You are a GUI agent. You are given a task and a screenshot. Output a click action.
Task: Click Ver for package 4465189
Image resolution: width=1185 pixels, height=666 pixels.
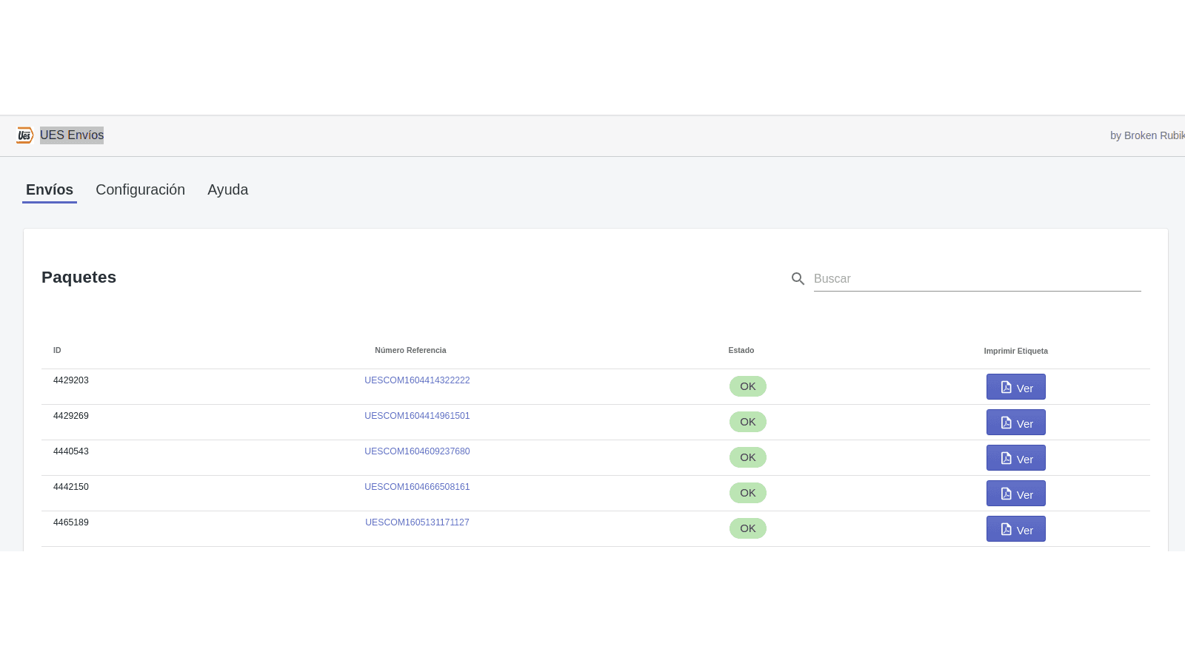point(1015,529)
